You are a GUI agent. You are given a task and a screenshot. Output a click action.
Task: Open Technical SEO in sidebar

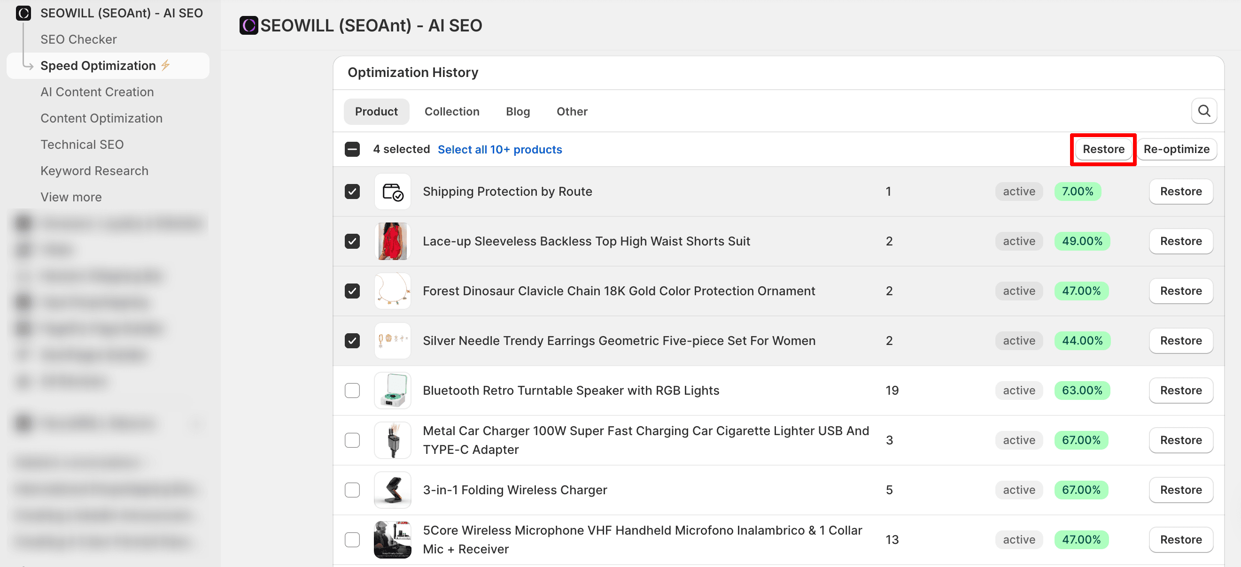tap(82, 145)
